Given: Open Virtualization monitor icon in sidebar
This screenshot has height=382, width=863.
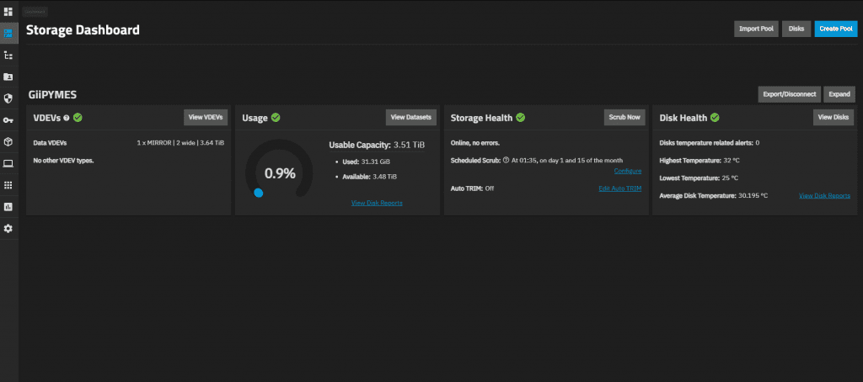Looking at the screenshot, I should click(8, 163).
